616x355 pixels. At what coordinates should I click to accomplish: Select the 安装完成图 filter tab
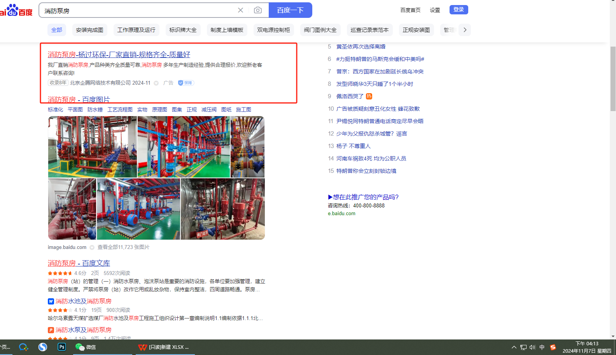tap(90, 30)
